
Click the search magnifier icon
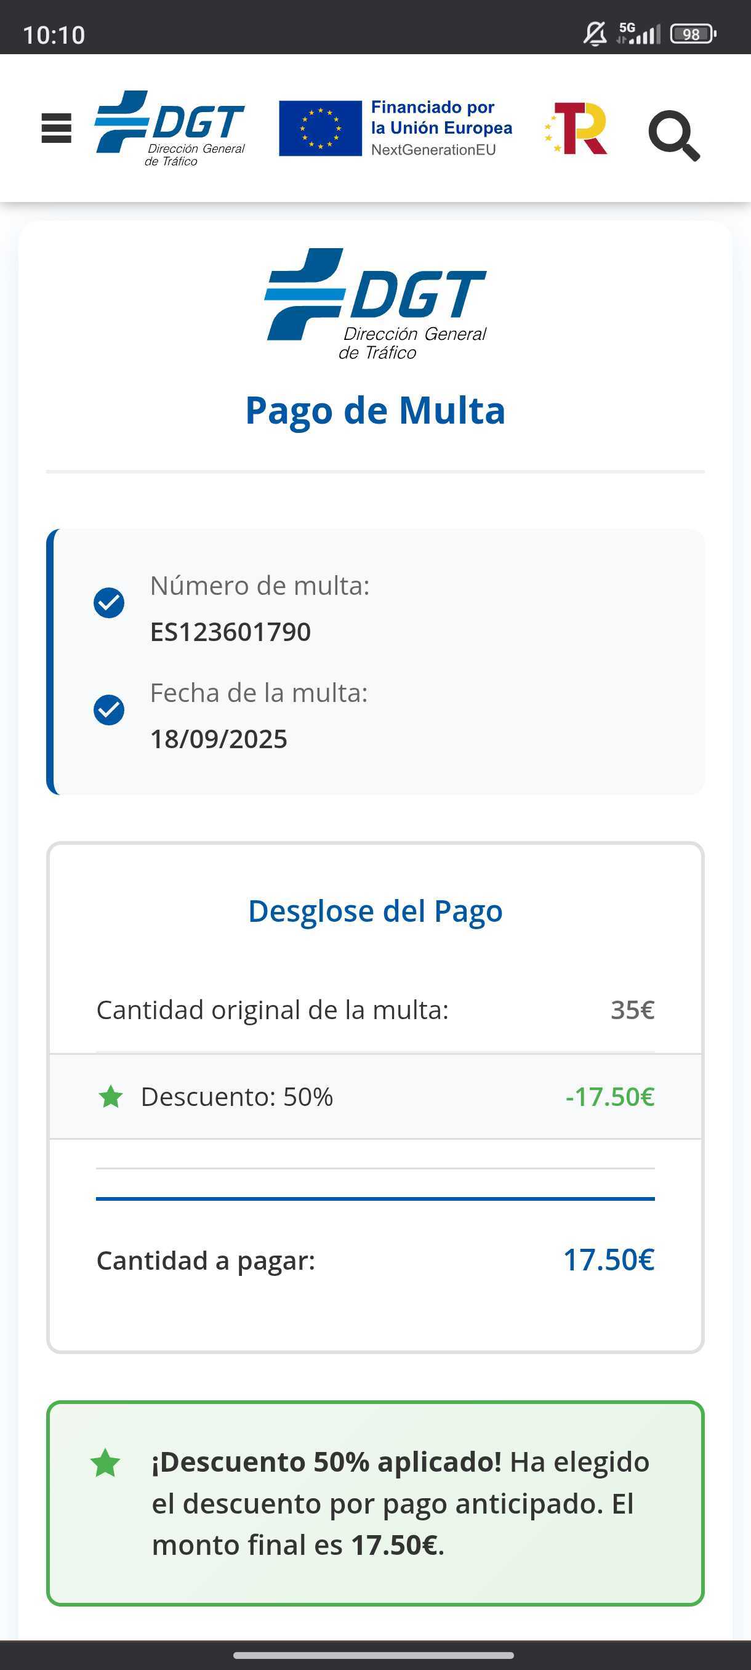[x=674, y=135]
